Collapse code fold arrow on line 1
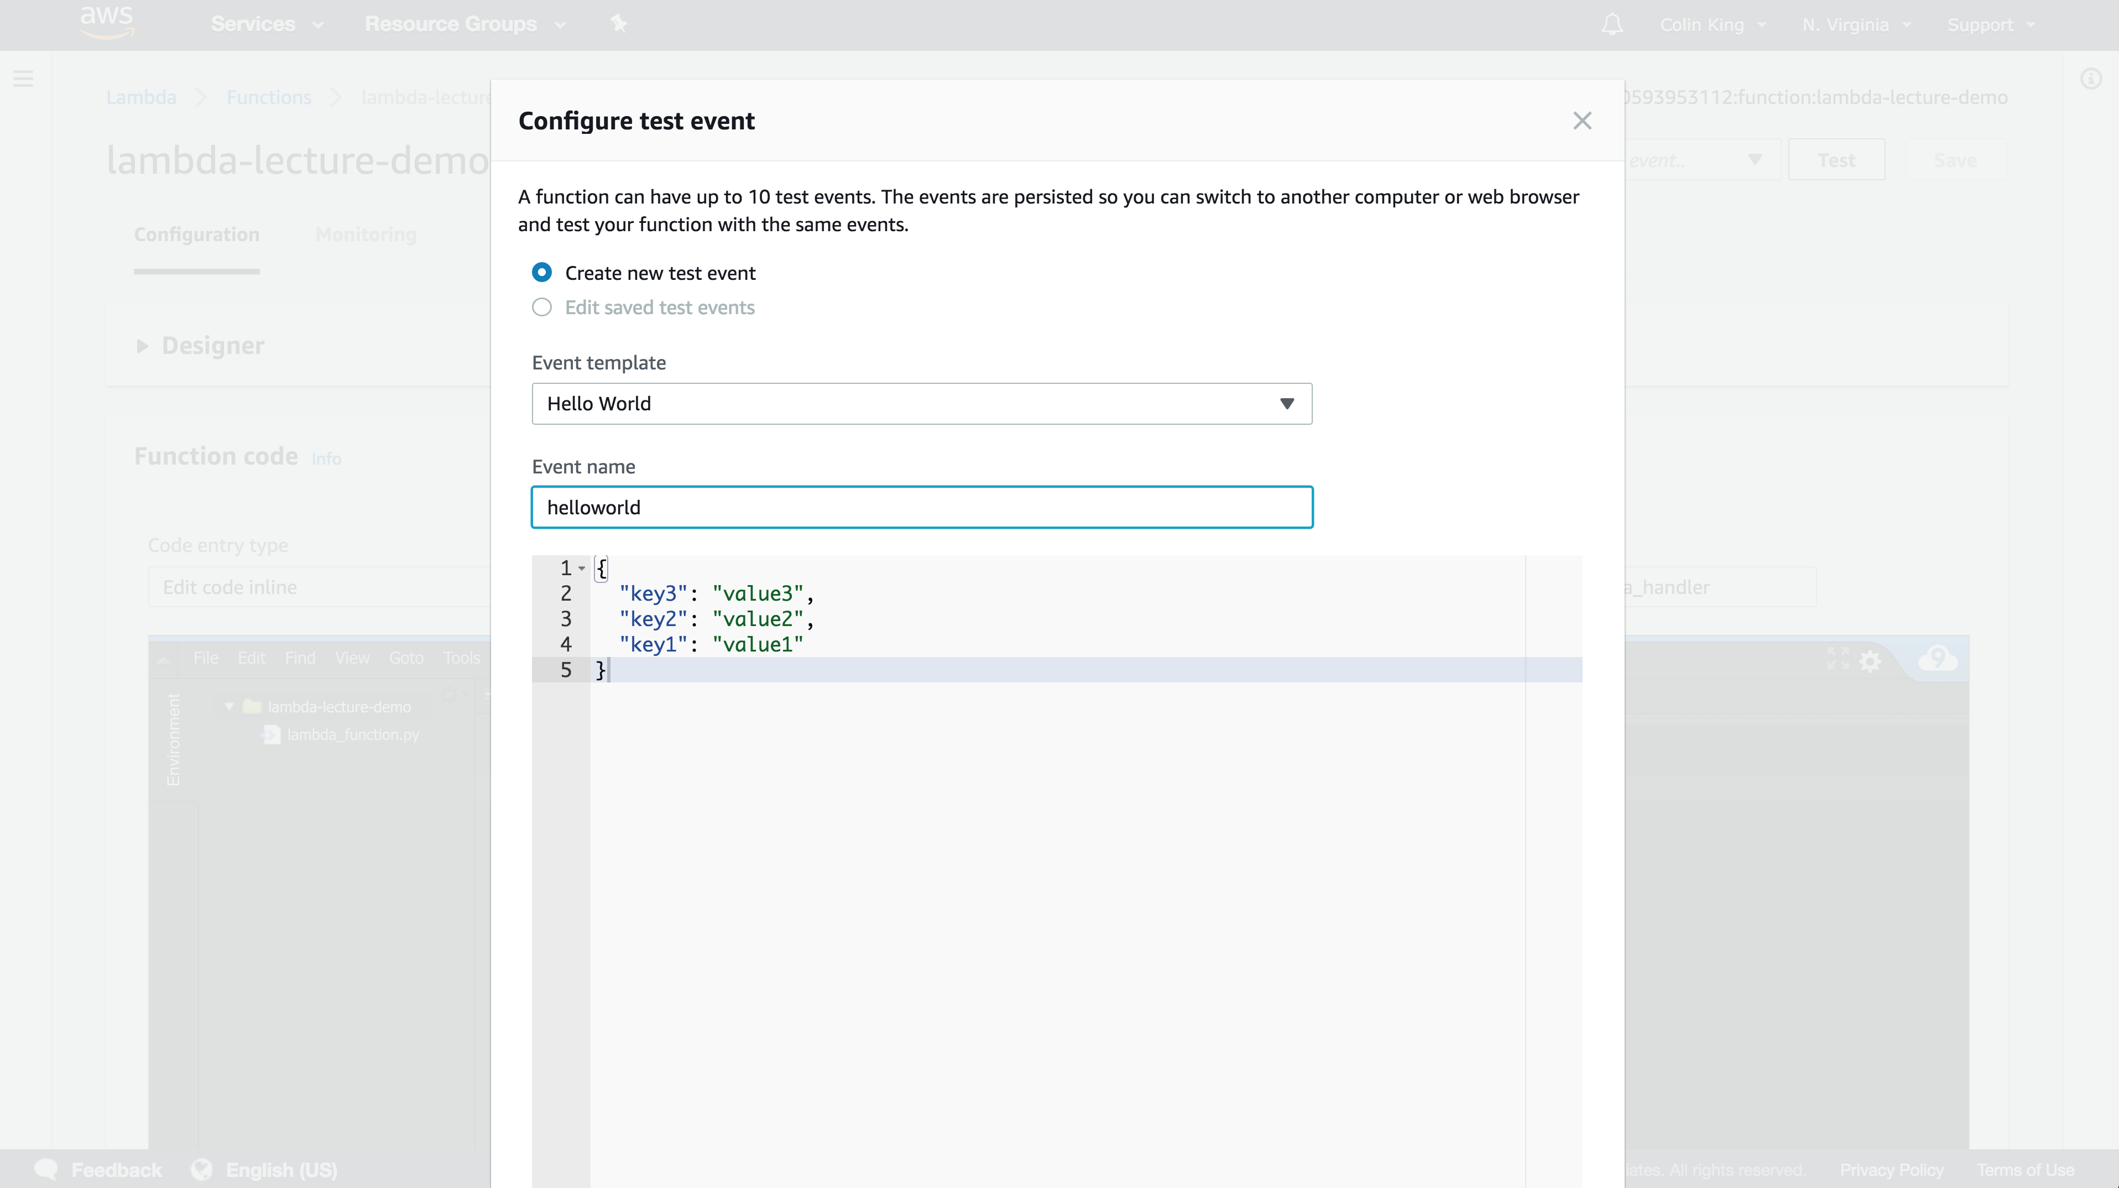The height and width of the screenshot is (1188, 2119). [x=582, y=569]
